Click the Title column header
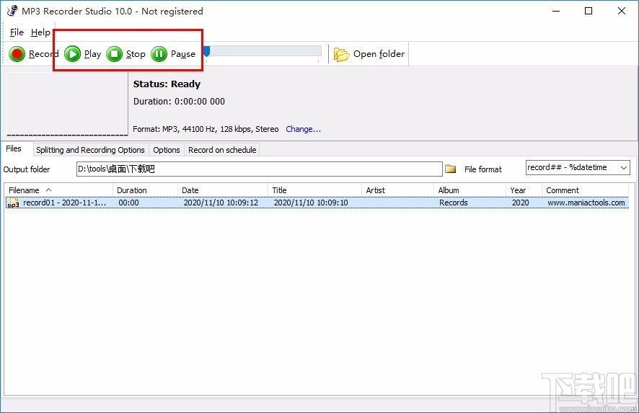639x413 pixels. pos(314,190)
